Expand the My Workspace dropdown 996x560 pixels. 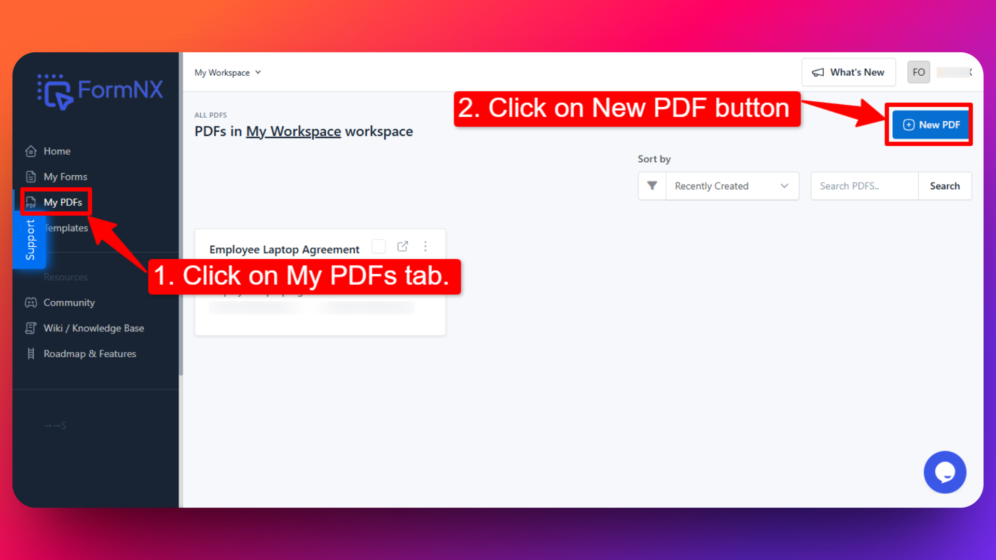(228, 73)
